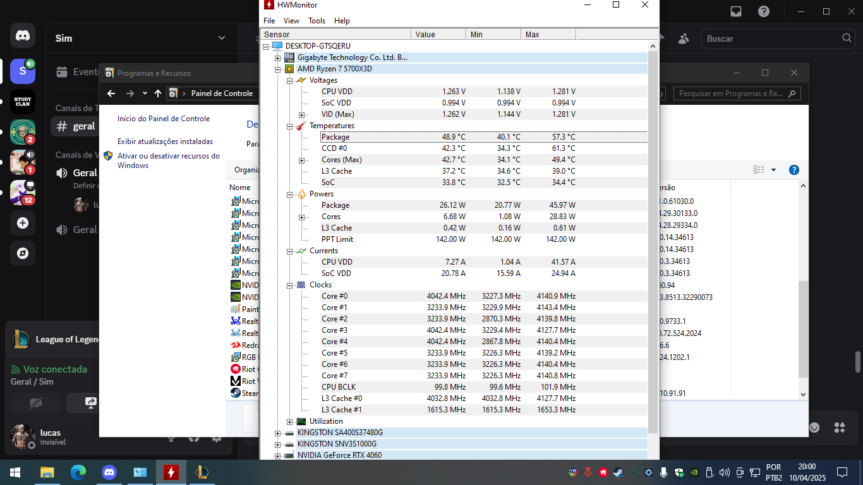Image resolution: width=863 pixels, height=485 pixels.
Task: Open Discord from the taskbar
Action: (109, 472)
